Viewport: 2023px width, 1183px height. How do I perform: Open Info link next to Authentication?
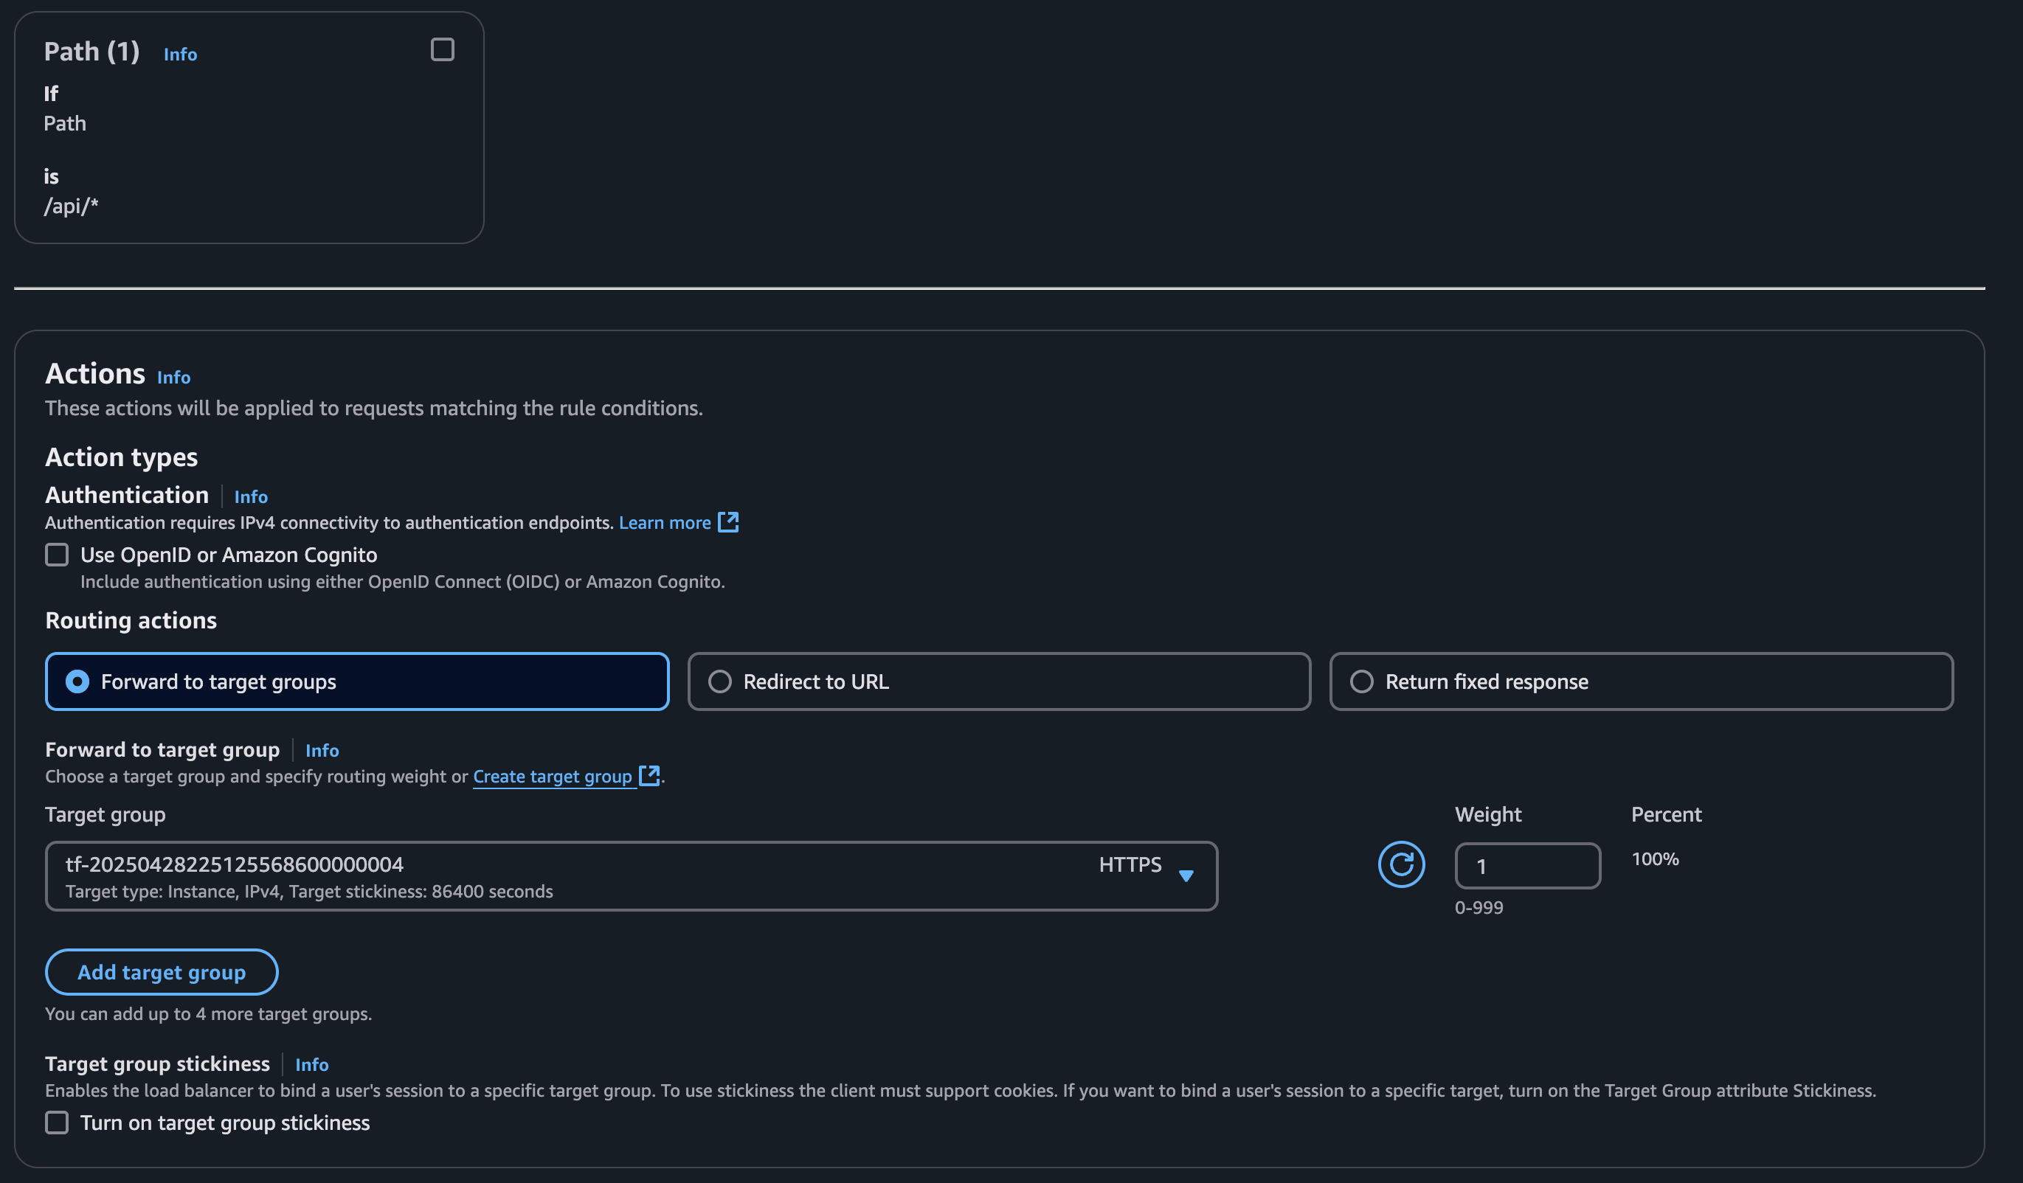click(250, 497)
